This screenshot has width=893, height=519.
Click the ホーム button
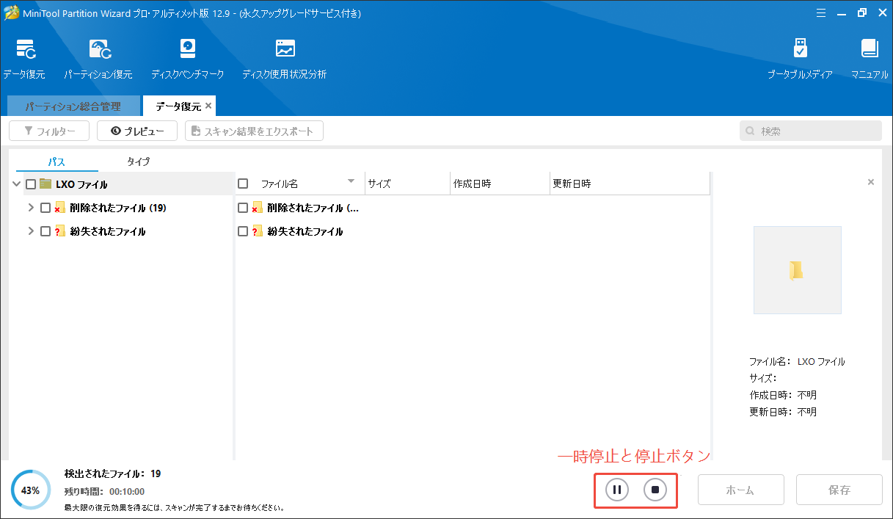[x=741, y=490]
